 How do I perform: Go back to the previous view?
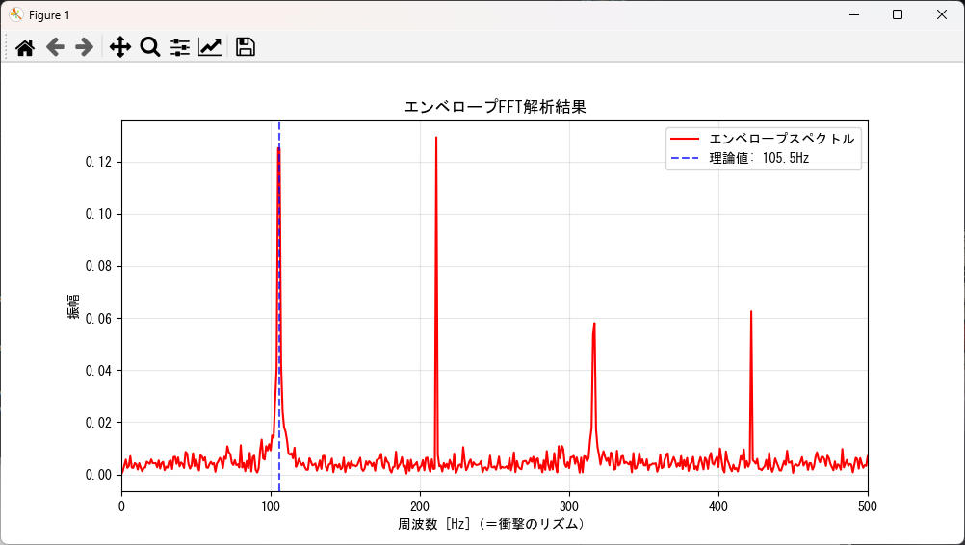point(55,47)
